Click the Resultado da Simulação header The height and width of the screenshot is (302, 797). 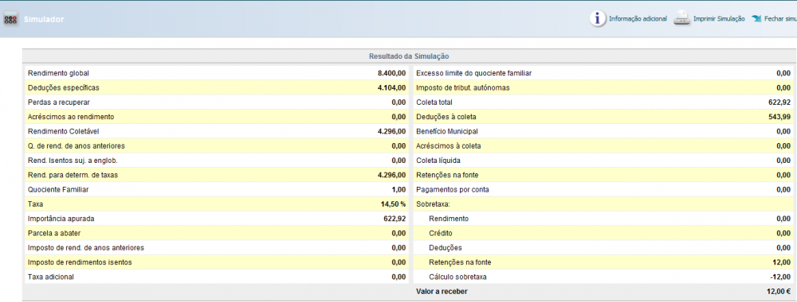(409, 56)
